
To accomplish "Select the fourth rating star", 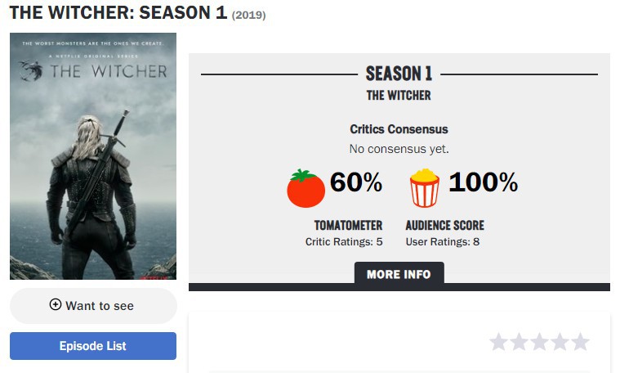I will tap(560, 342).
